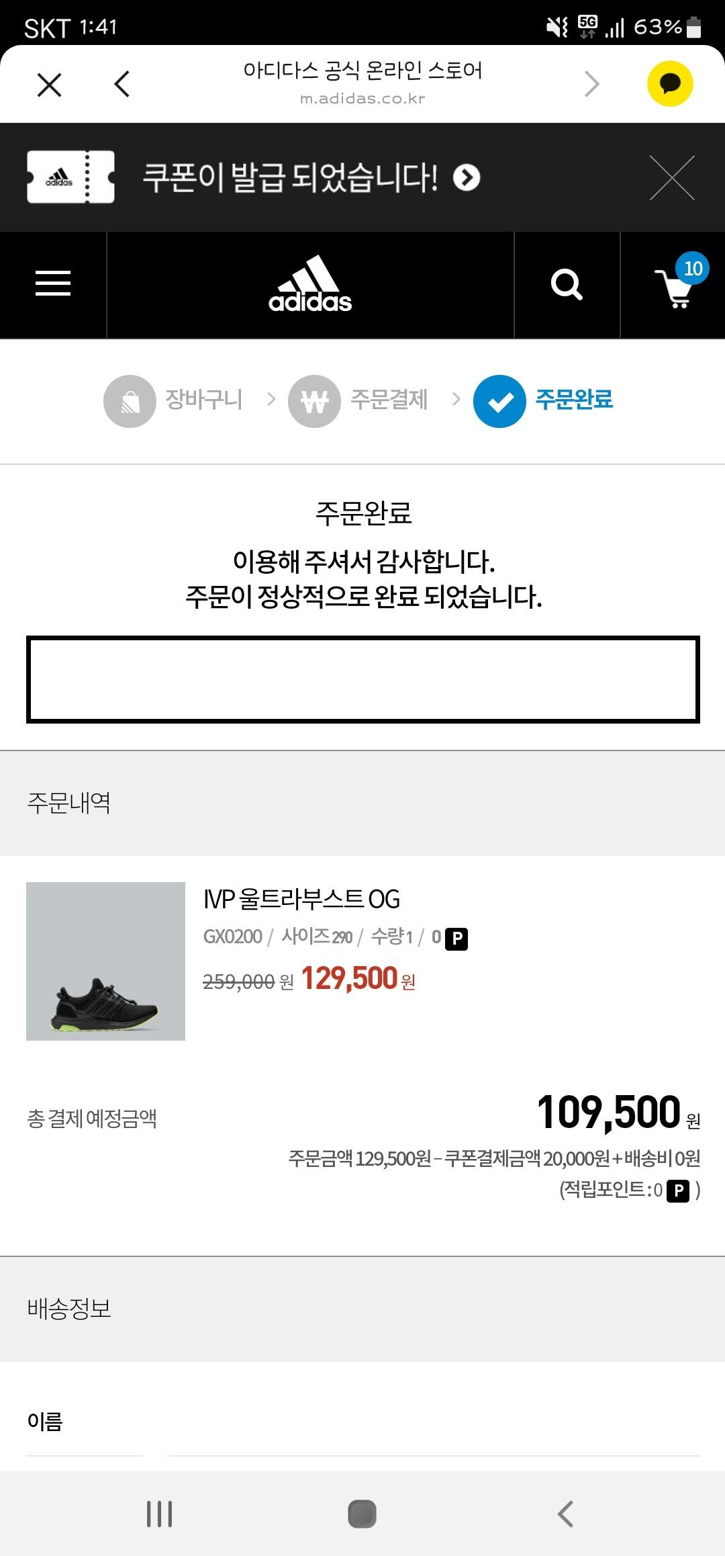Select the 주문완료 step with checkmark
This screenshot has height=1556, width=725.
(x=543, y=401)
